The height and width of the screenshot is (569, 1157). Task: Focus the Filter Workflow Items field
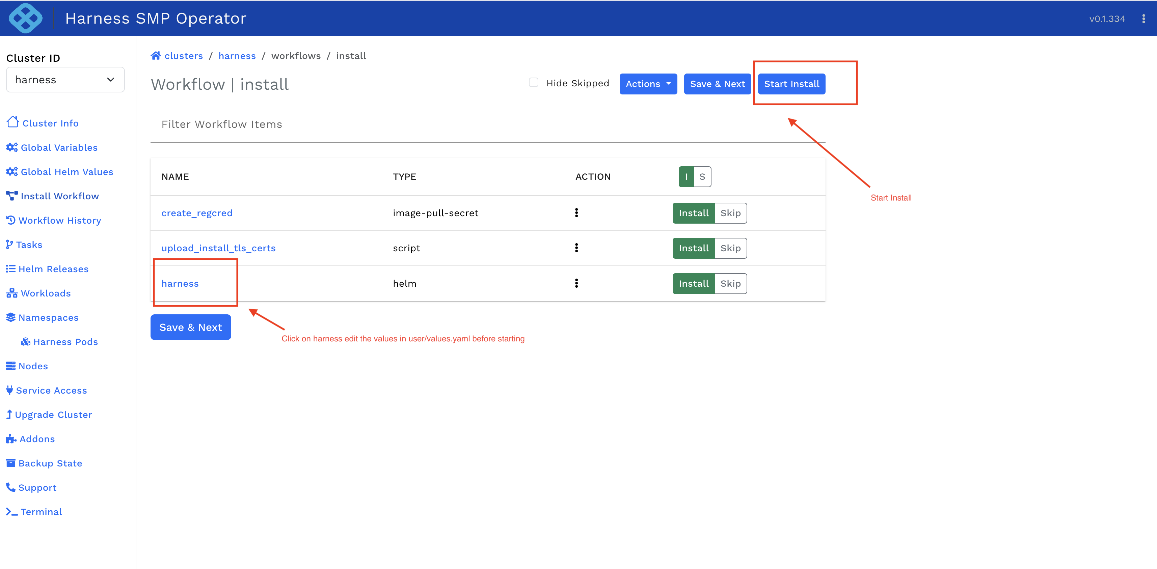click(488, 124)
